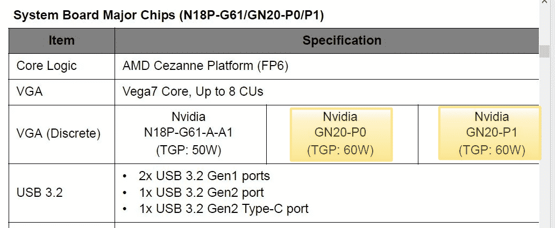The width and height of the screenshot is (555, 228).
Task: Click the 1x USB 3.2 Gen2 port line
Action: [x=201, y=192]
